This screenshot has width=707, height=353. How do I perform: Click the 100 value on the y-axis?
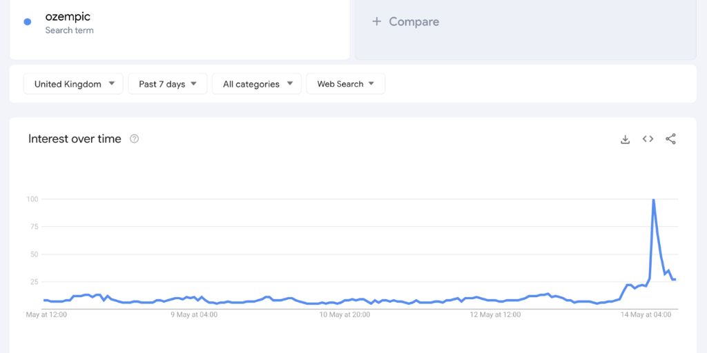(31, 199)
